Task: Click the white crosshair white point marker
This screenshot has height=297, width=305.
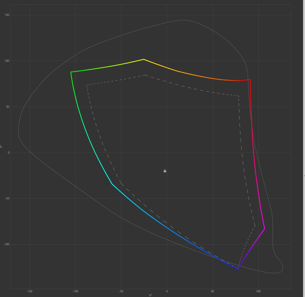Action: [x=165, y=171]
